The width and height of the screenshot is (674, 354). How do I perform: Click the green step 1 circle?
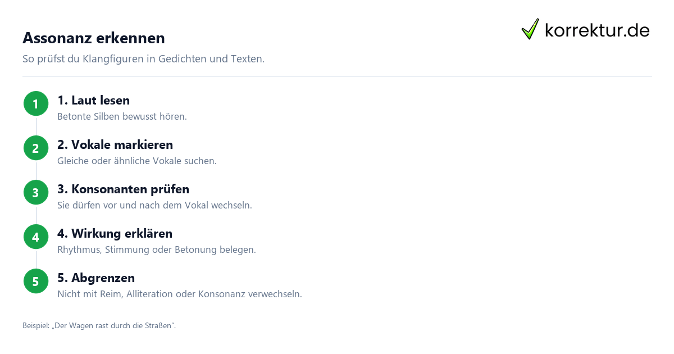pyautogui.click(x=36, y=104)
